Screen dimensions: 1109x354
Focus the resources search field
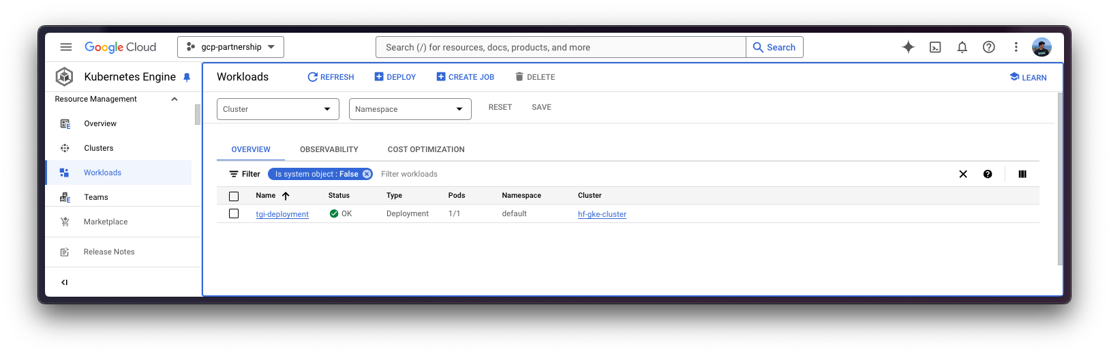[x=560, y=47]
